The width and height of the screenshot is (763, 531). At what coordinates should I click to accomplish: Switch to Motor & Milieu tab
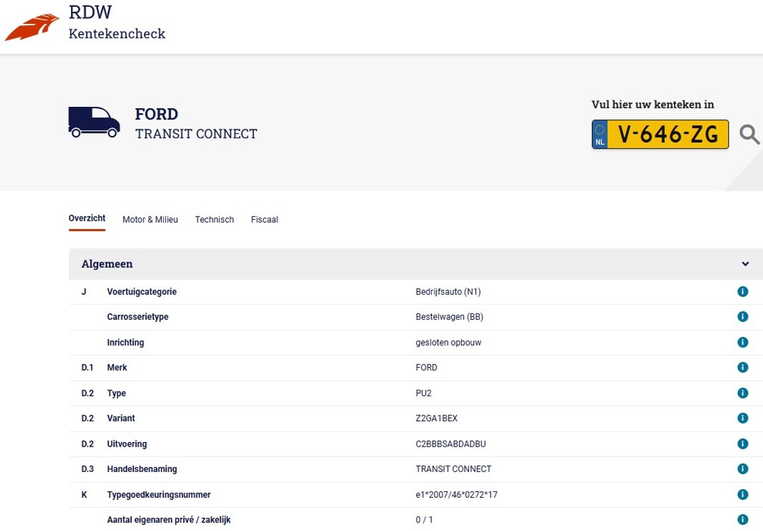pos(150,220)
